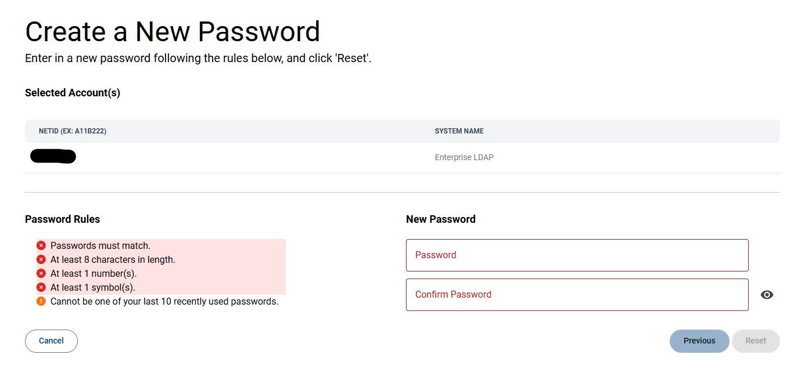Click the "Create a New Password" title
The width and height of the screenshot is (812, 387).
(x=172, y=31)
